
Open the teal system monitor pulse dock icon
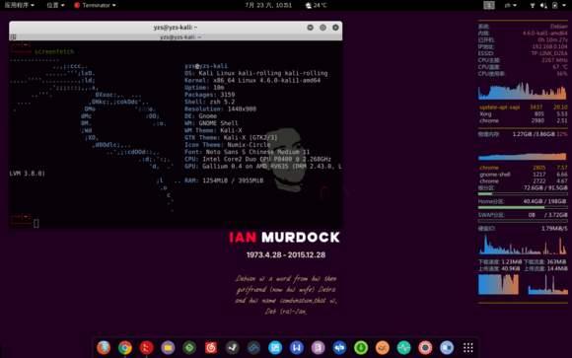(x=403, y=348)
